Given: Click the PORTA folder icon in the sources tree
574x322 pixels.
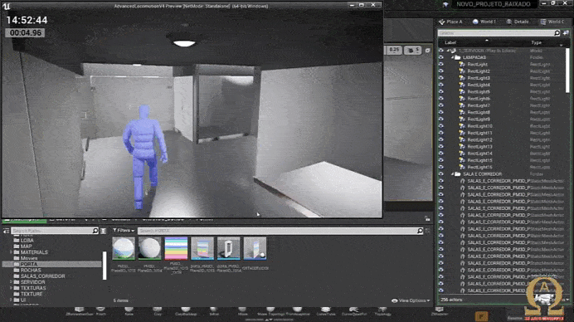Looking at the screenshot, I should pos(17,264).
